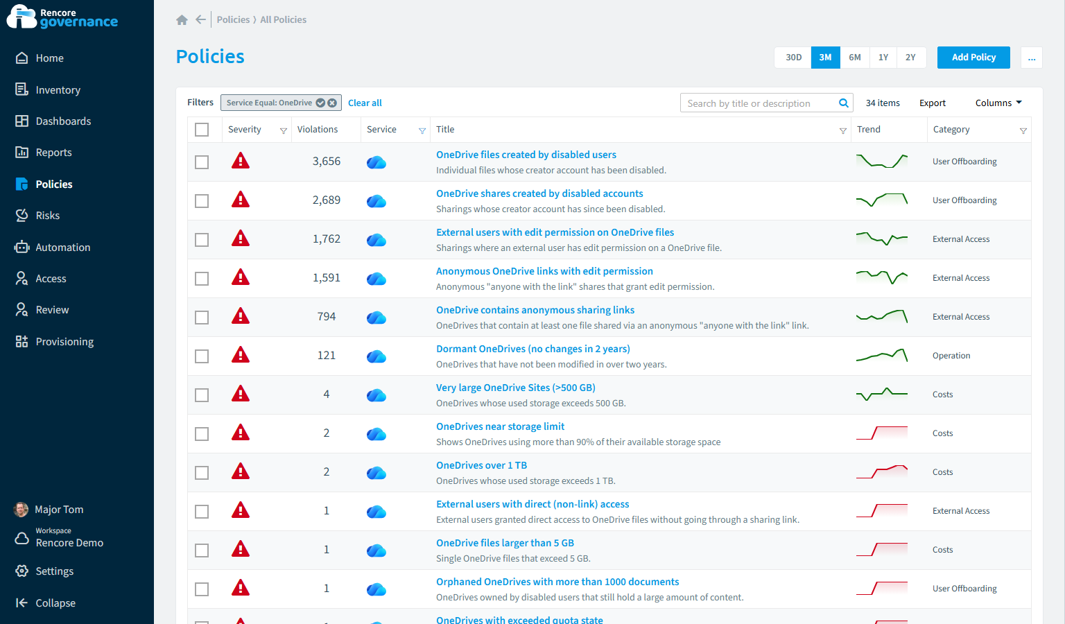Click trend sparkline for OneDrives near storage limit

click(882, 433)
